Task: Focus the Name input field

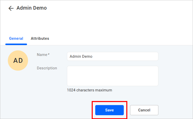Action: tap(112, 56)
